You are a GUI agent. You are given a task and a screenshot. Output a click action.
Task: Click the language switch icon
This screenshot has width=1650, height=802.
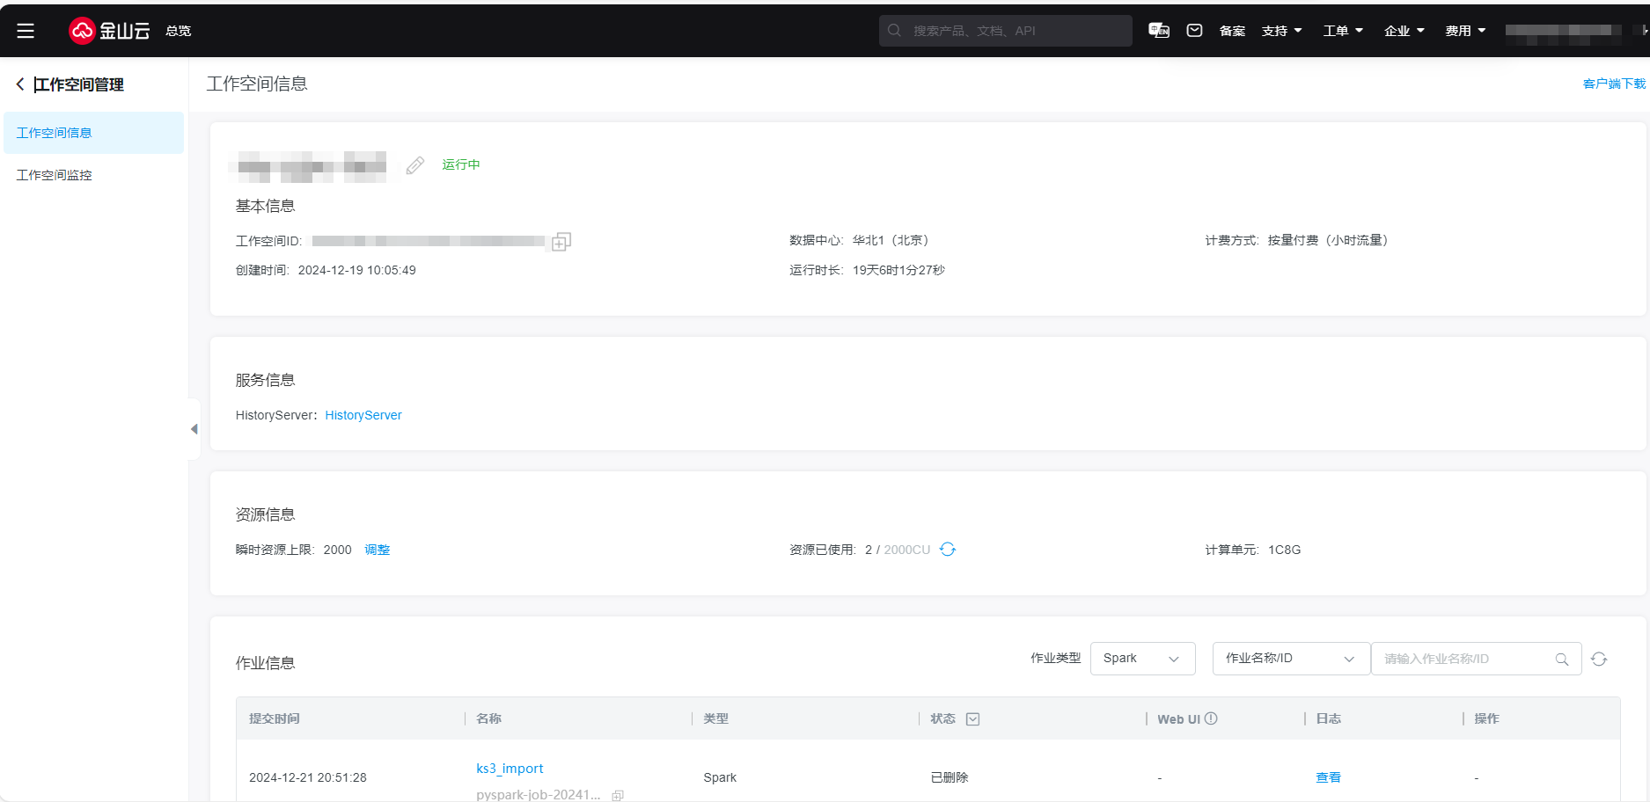click(1158, 31)
